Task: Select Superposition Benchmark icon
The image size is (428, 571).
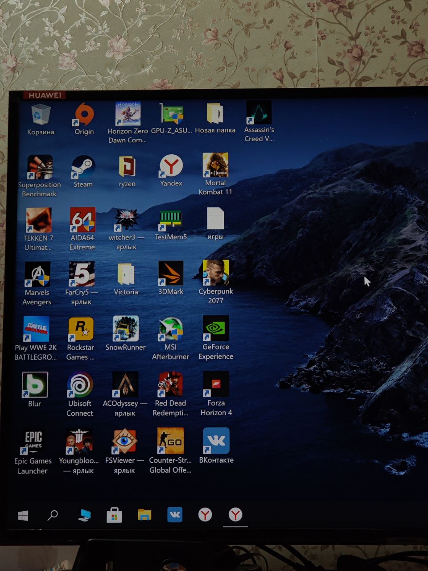Action: pos(40,167)
